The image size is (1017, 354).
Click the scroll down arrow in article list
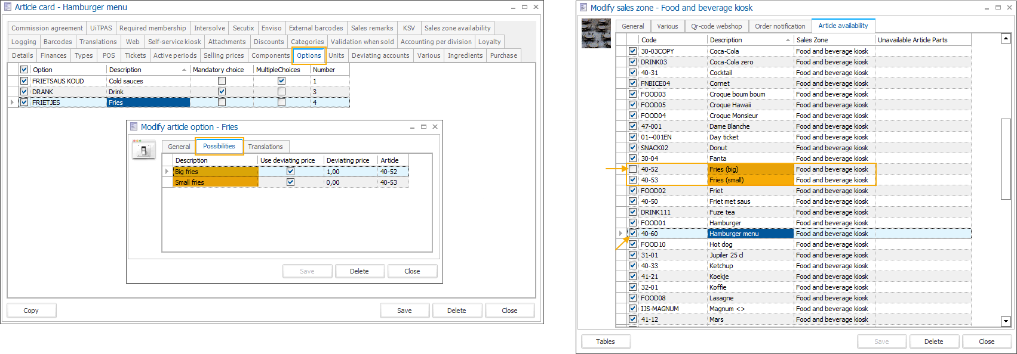1006,321
